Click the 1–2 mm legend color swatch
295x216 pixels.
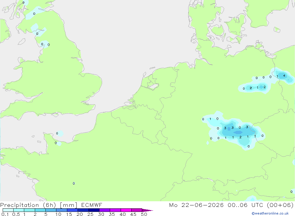(29, 210)
